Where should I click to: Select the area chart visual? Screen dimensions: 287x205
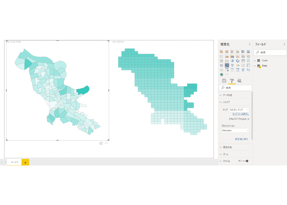click(x=227, y=56)
